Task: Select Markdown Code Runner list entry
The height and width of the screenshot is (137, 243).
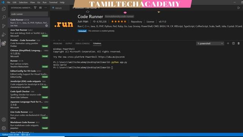Action: [x=29, y=125]
